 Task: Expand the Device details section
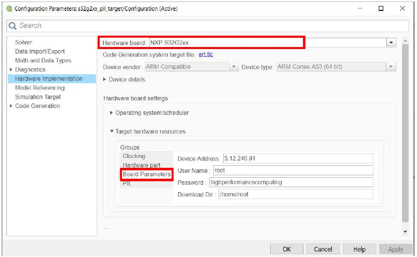coord(105,79)
